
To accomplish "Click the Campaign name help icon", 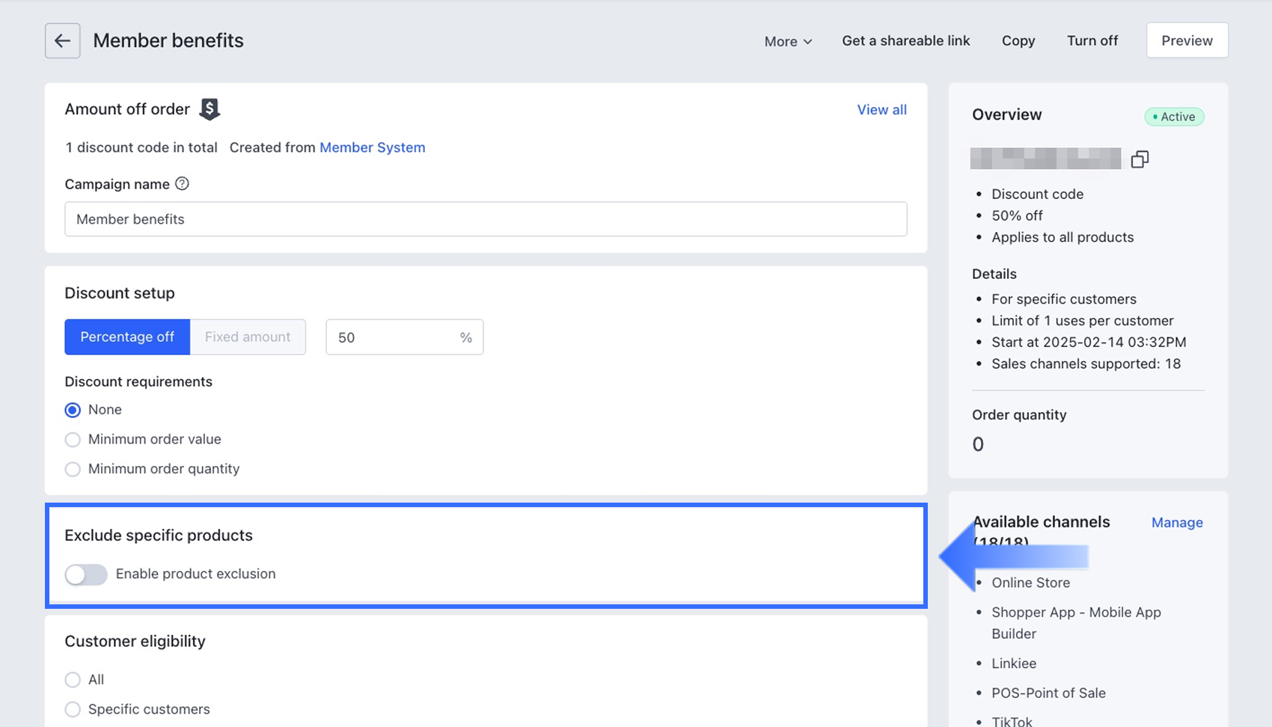I will click(x=182, y=184).
